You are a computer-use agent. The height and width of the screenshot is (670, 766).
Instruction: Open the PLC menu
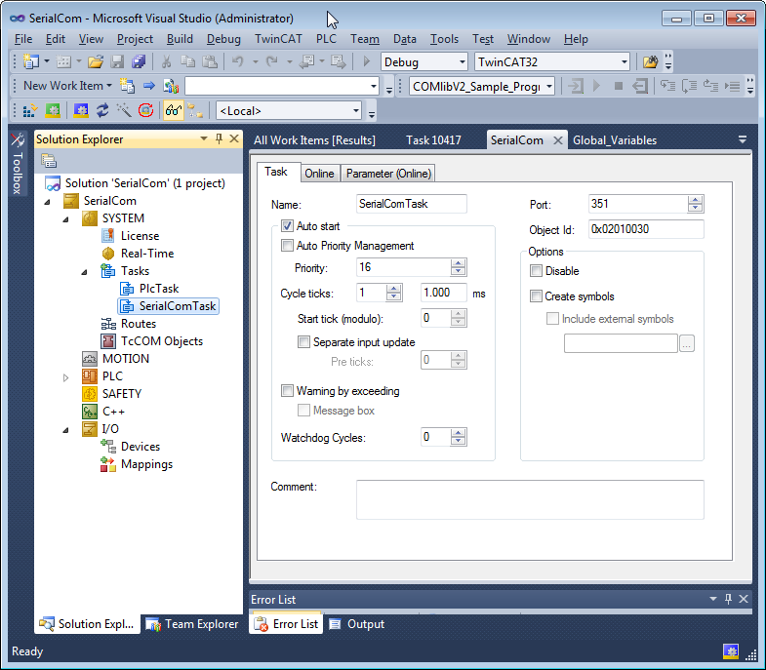(326, 39)
